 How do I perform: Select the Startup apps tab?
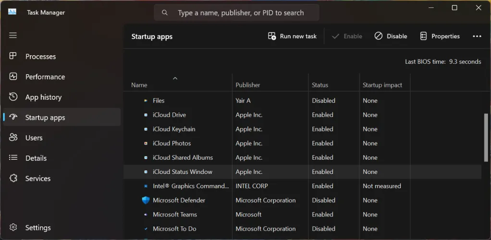click(45, 118)
